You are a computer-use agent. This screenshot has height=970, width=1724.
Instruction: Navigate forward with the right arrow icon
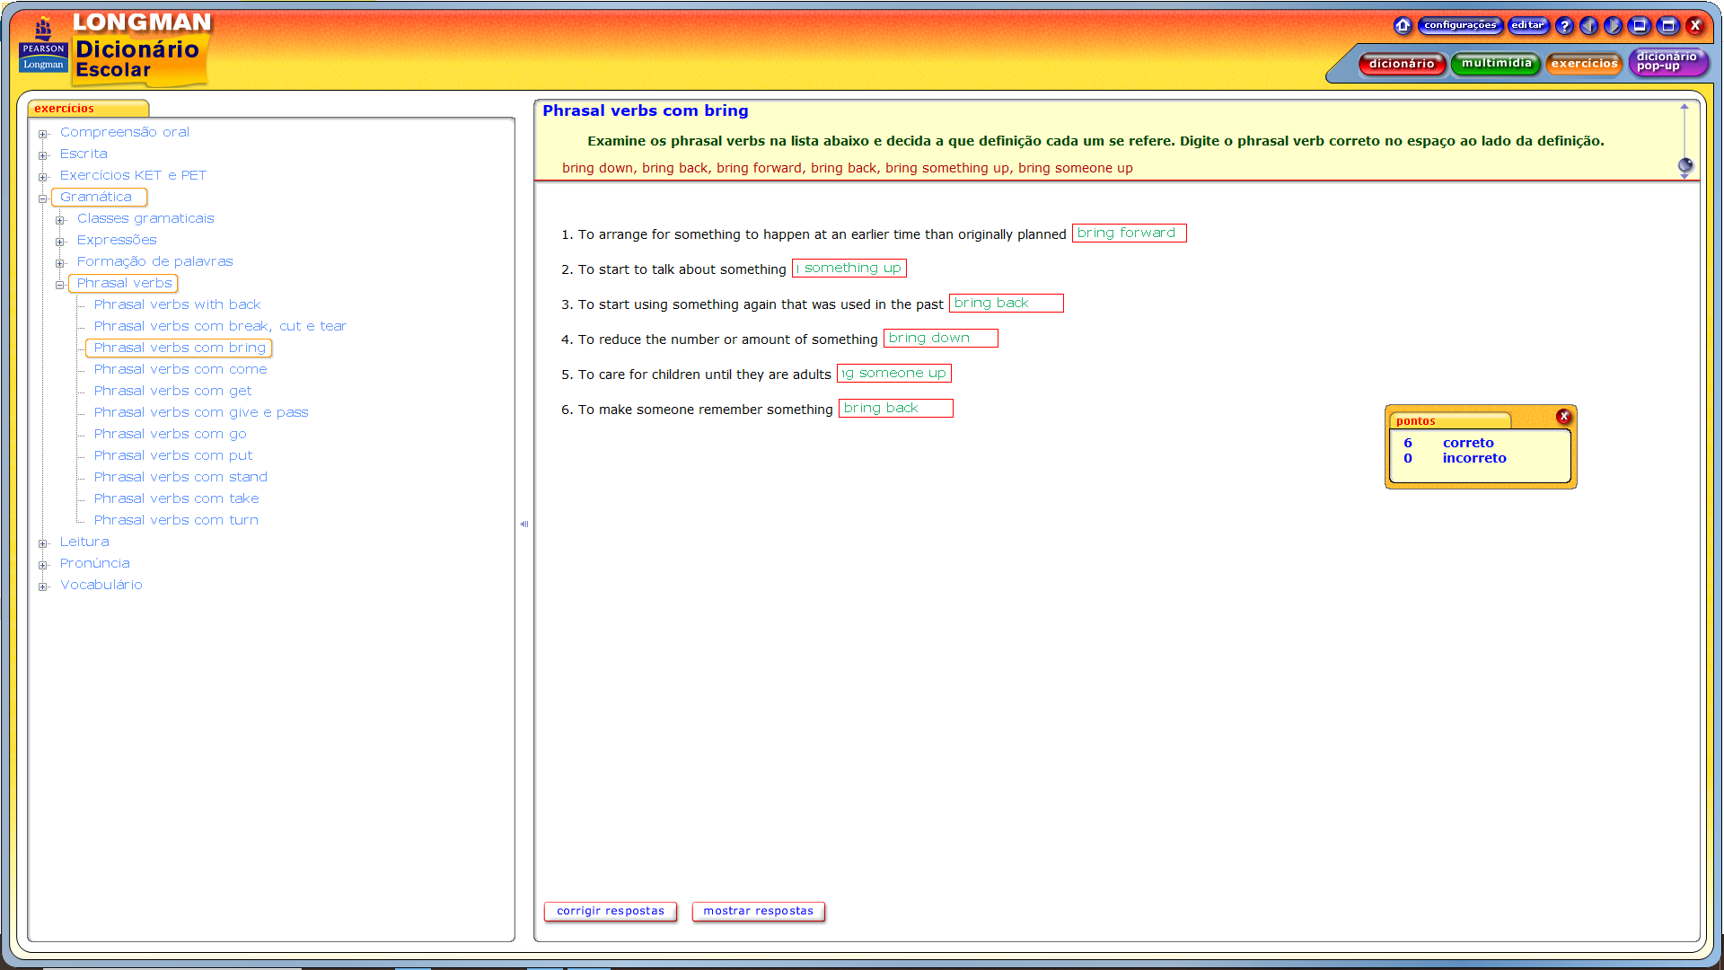(1614, 25)
